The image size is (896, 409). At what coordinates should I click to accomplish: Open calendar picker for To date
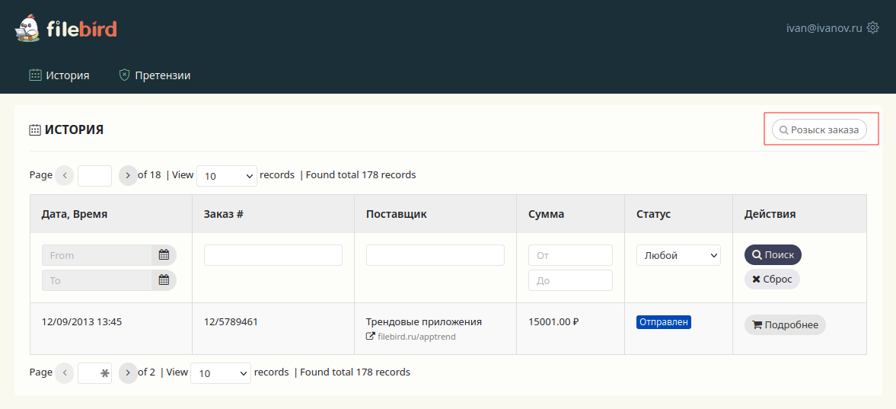164,280
